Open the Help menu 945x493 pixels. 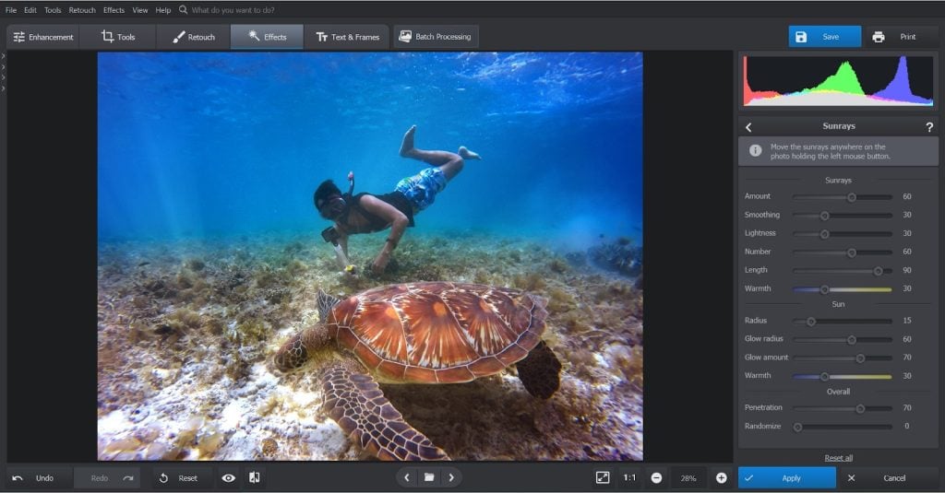162,10
